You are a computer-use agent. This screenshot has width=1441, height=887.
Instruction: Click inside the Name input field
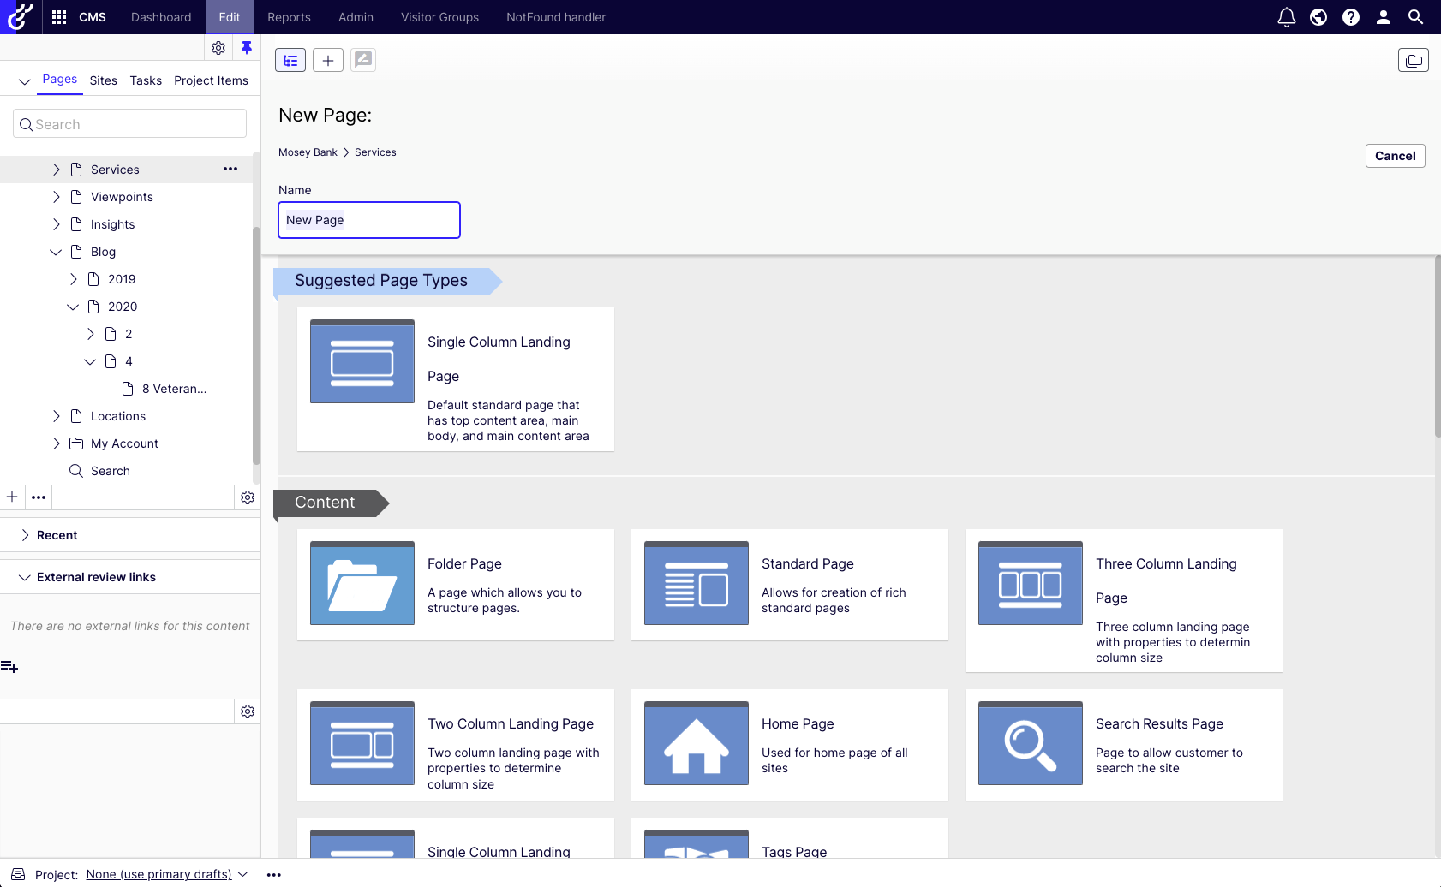[x=368, y=220]
